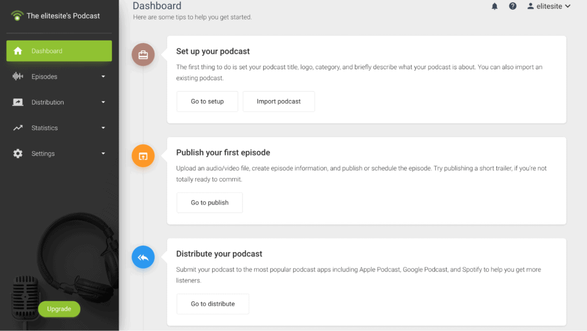The height and width of the screenshot is (331, 587).
Task: Click the orange publish episode step icon
Action: point(143,155)
